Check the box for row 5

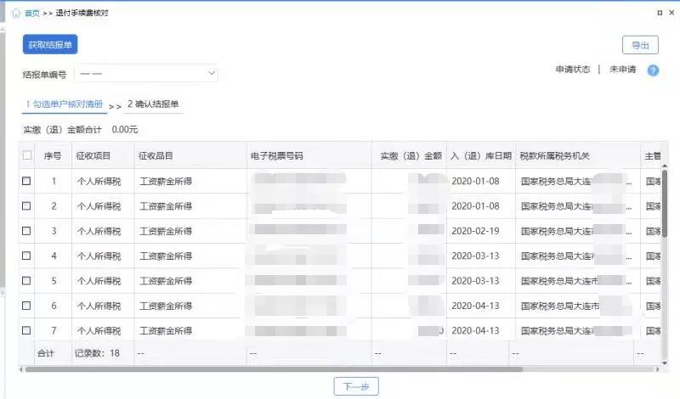coord(26,280)
